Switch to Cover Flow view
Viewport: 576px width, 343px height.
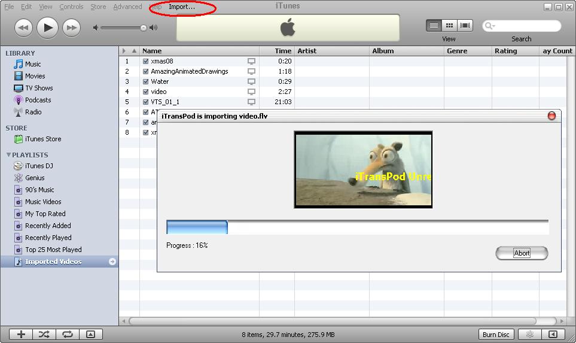click(x=465, y=25)
